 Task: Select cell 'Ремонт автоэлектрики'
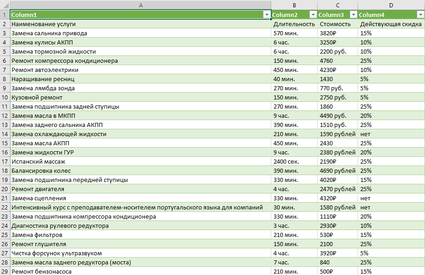[141, 70]
